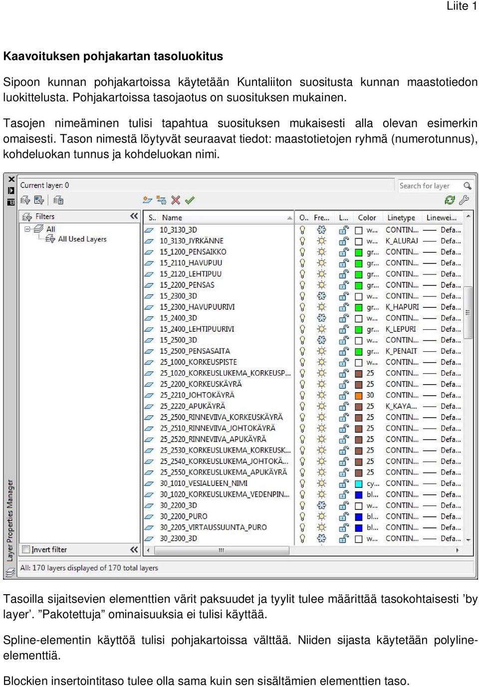Collapse the Filters panel with chevrons
Viewport: 479px width, 687px height.
tap(134, 216)
